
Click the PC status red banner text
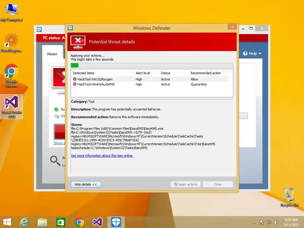[54, 38]
